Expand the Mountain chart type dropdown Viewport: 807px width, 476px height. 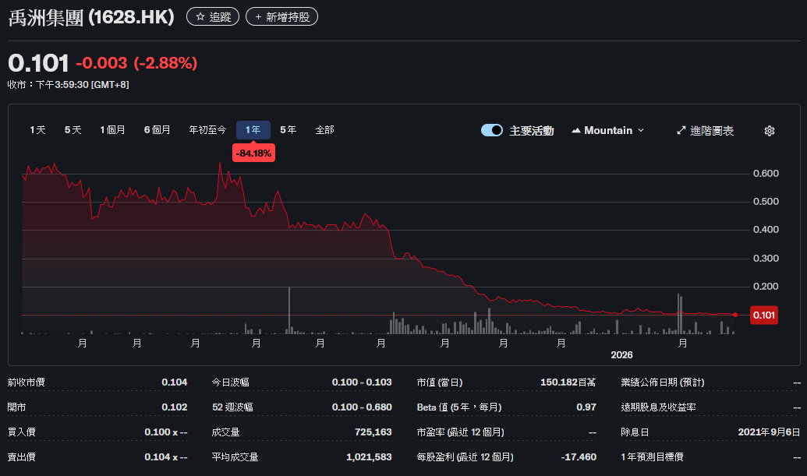[641, 131]
